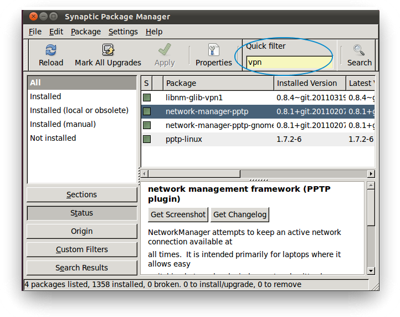Toggle status box for pptp-linux
Screen dimensions: 400x317
click(x=147, y=139)
